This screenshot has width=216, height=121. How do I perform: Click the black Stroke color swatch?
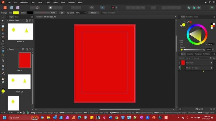(x=30, y=13)
